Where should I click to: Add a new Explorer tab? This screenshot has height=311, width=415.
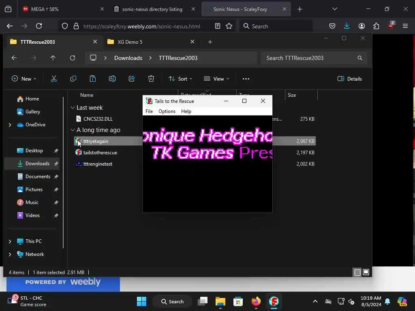point(210,42)
